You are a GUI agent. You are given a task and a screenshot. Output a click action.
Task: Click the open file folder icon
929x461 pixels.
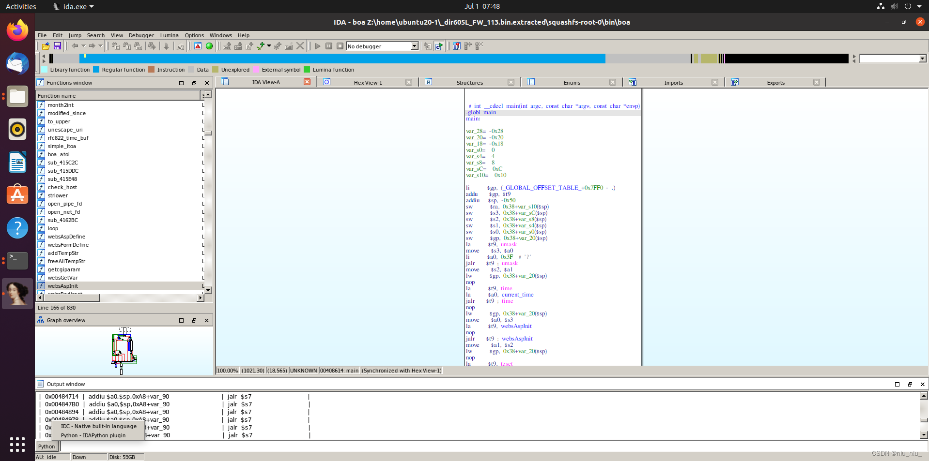(x=46, y=46)
